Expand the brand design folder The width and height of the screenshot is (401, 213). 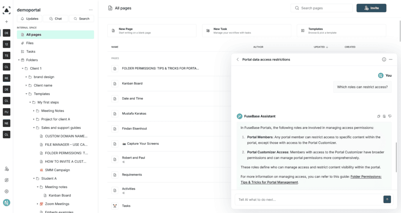(26, 77)
